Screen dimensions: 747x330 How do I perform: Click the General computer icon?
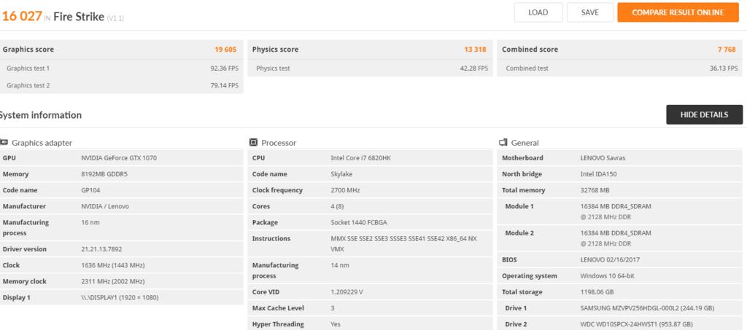coord(503,142)
